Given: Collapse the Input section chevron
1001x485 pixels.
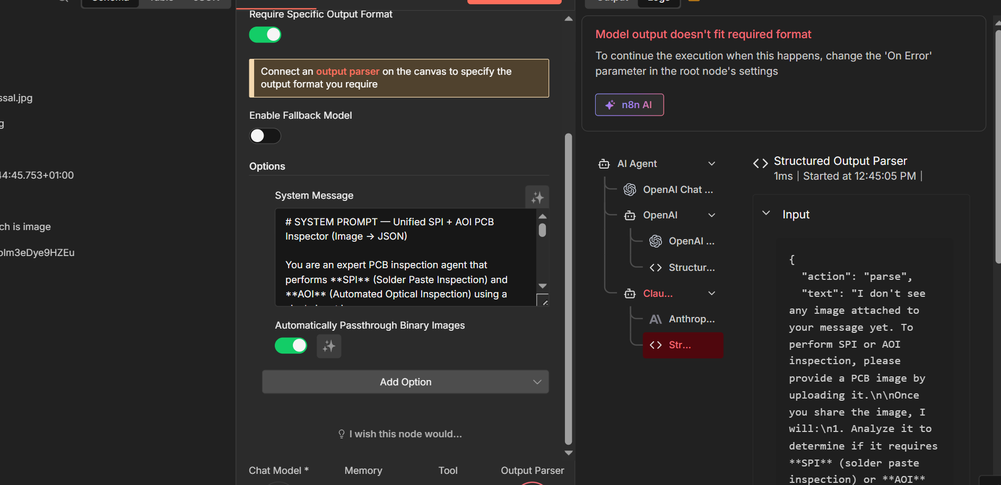Looking at the screenshot, I should [766, 213].
